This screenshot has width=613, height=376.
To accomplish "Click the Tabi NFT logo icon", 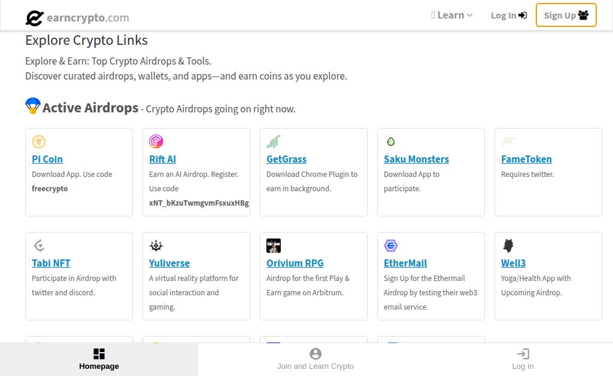I will coord(39,246).
